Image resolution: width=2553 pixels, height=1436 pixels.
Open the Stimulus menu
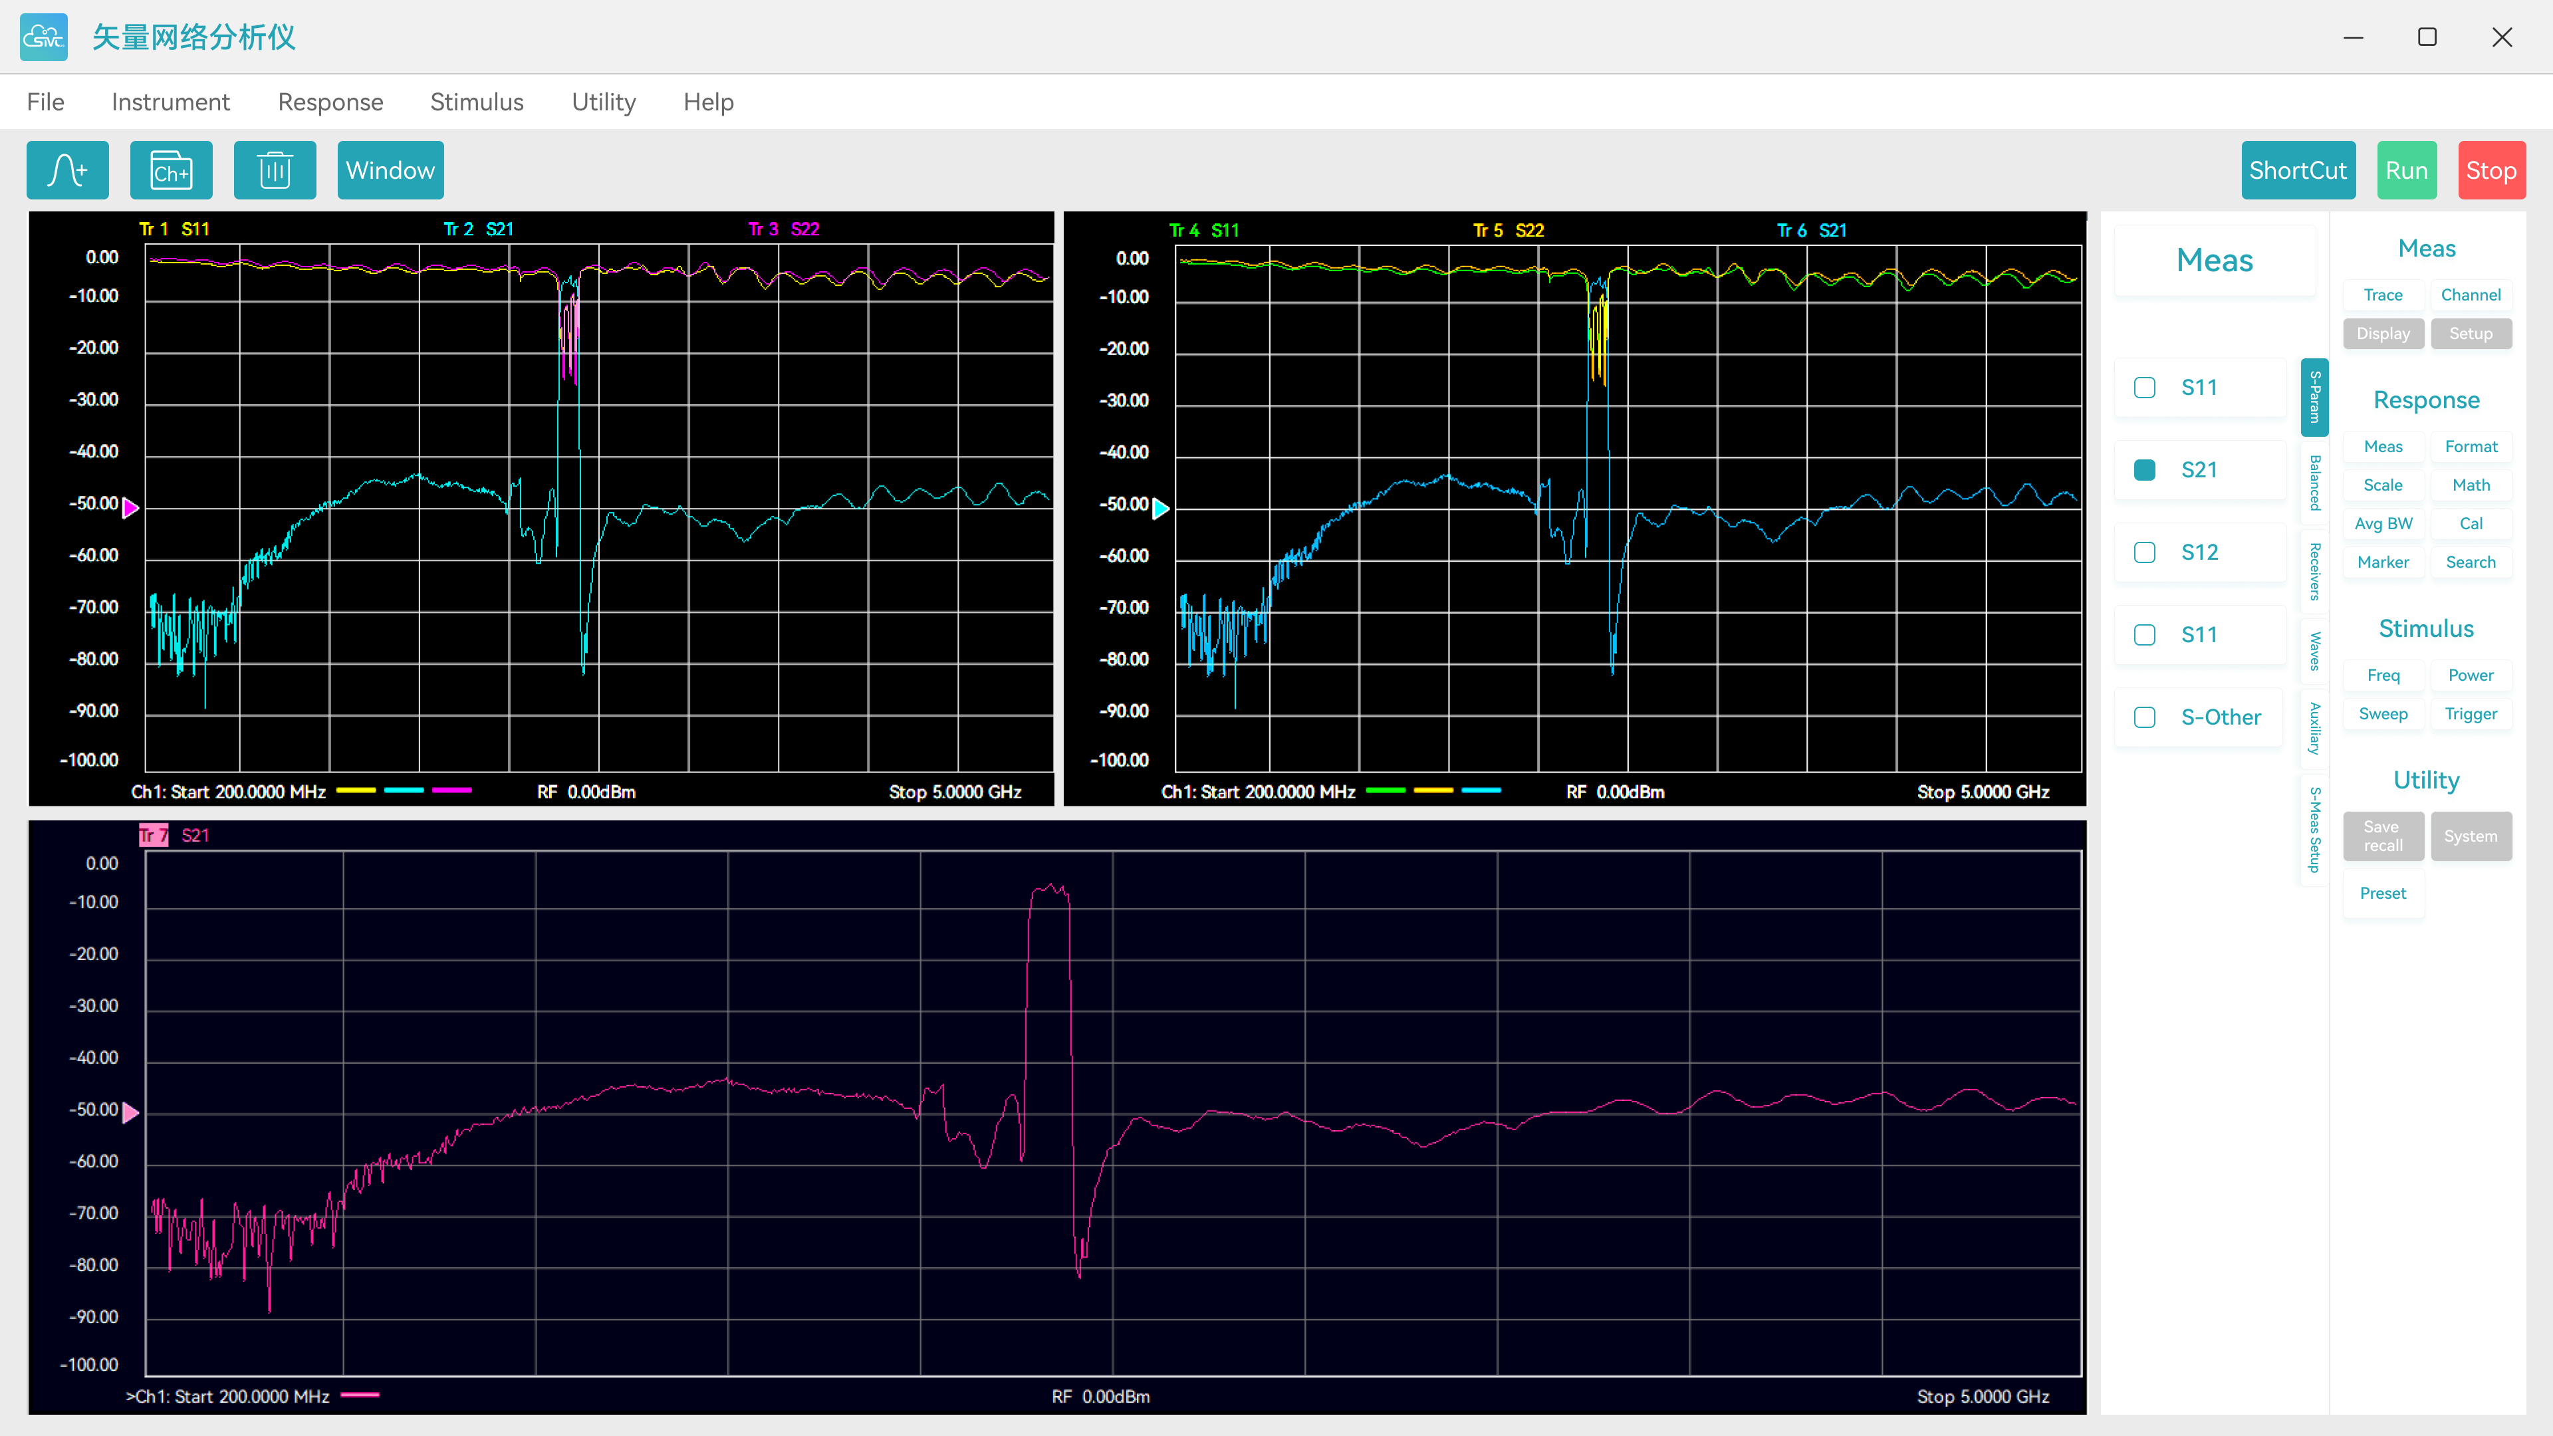477,102
